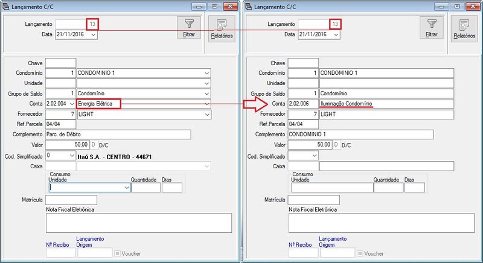Image resolution: width=483 pixels, height=263 pixels.
Task: Click the Iluminação Condomínio account field
Action: coord(386,104)
